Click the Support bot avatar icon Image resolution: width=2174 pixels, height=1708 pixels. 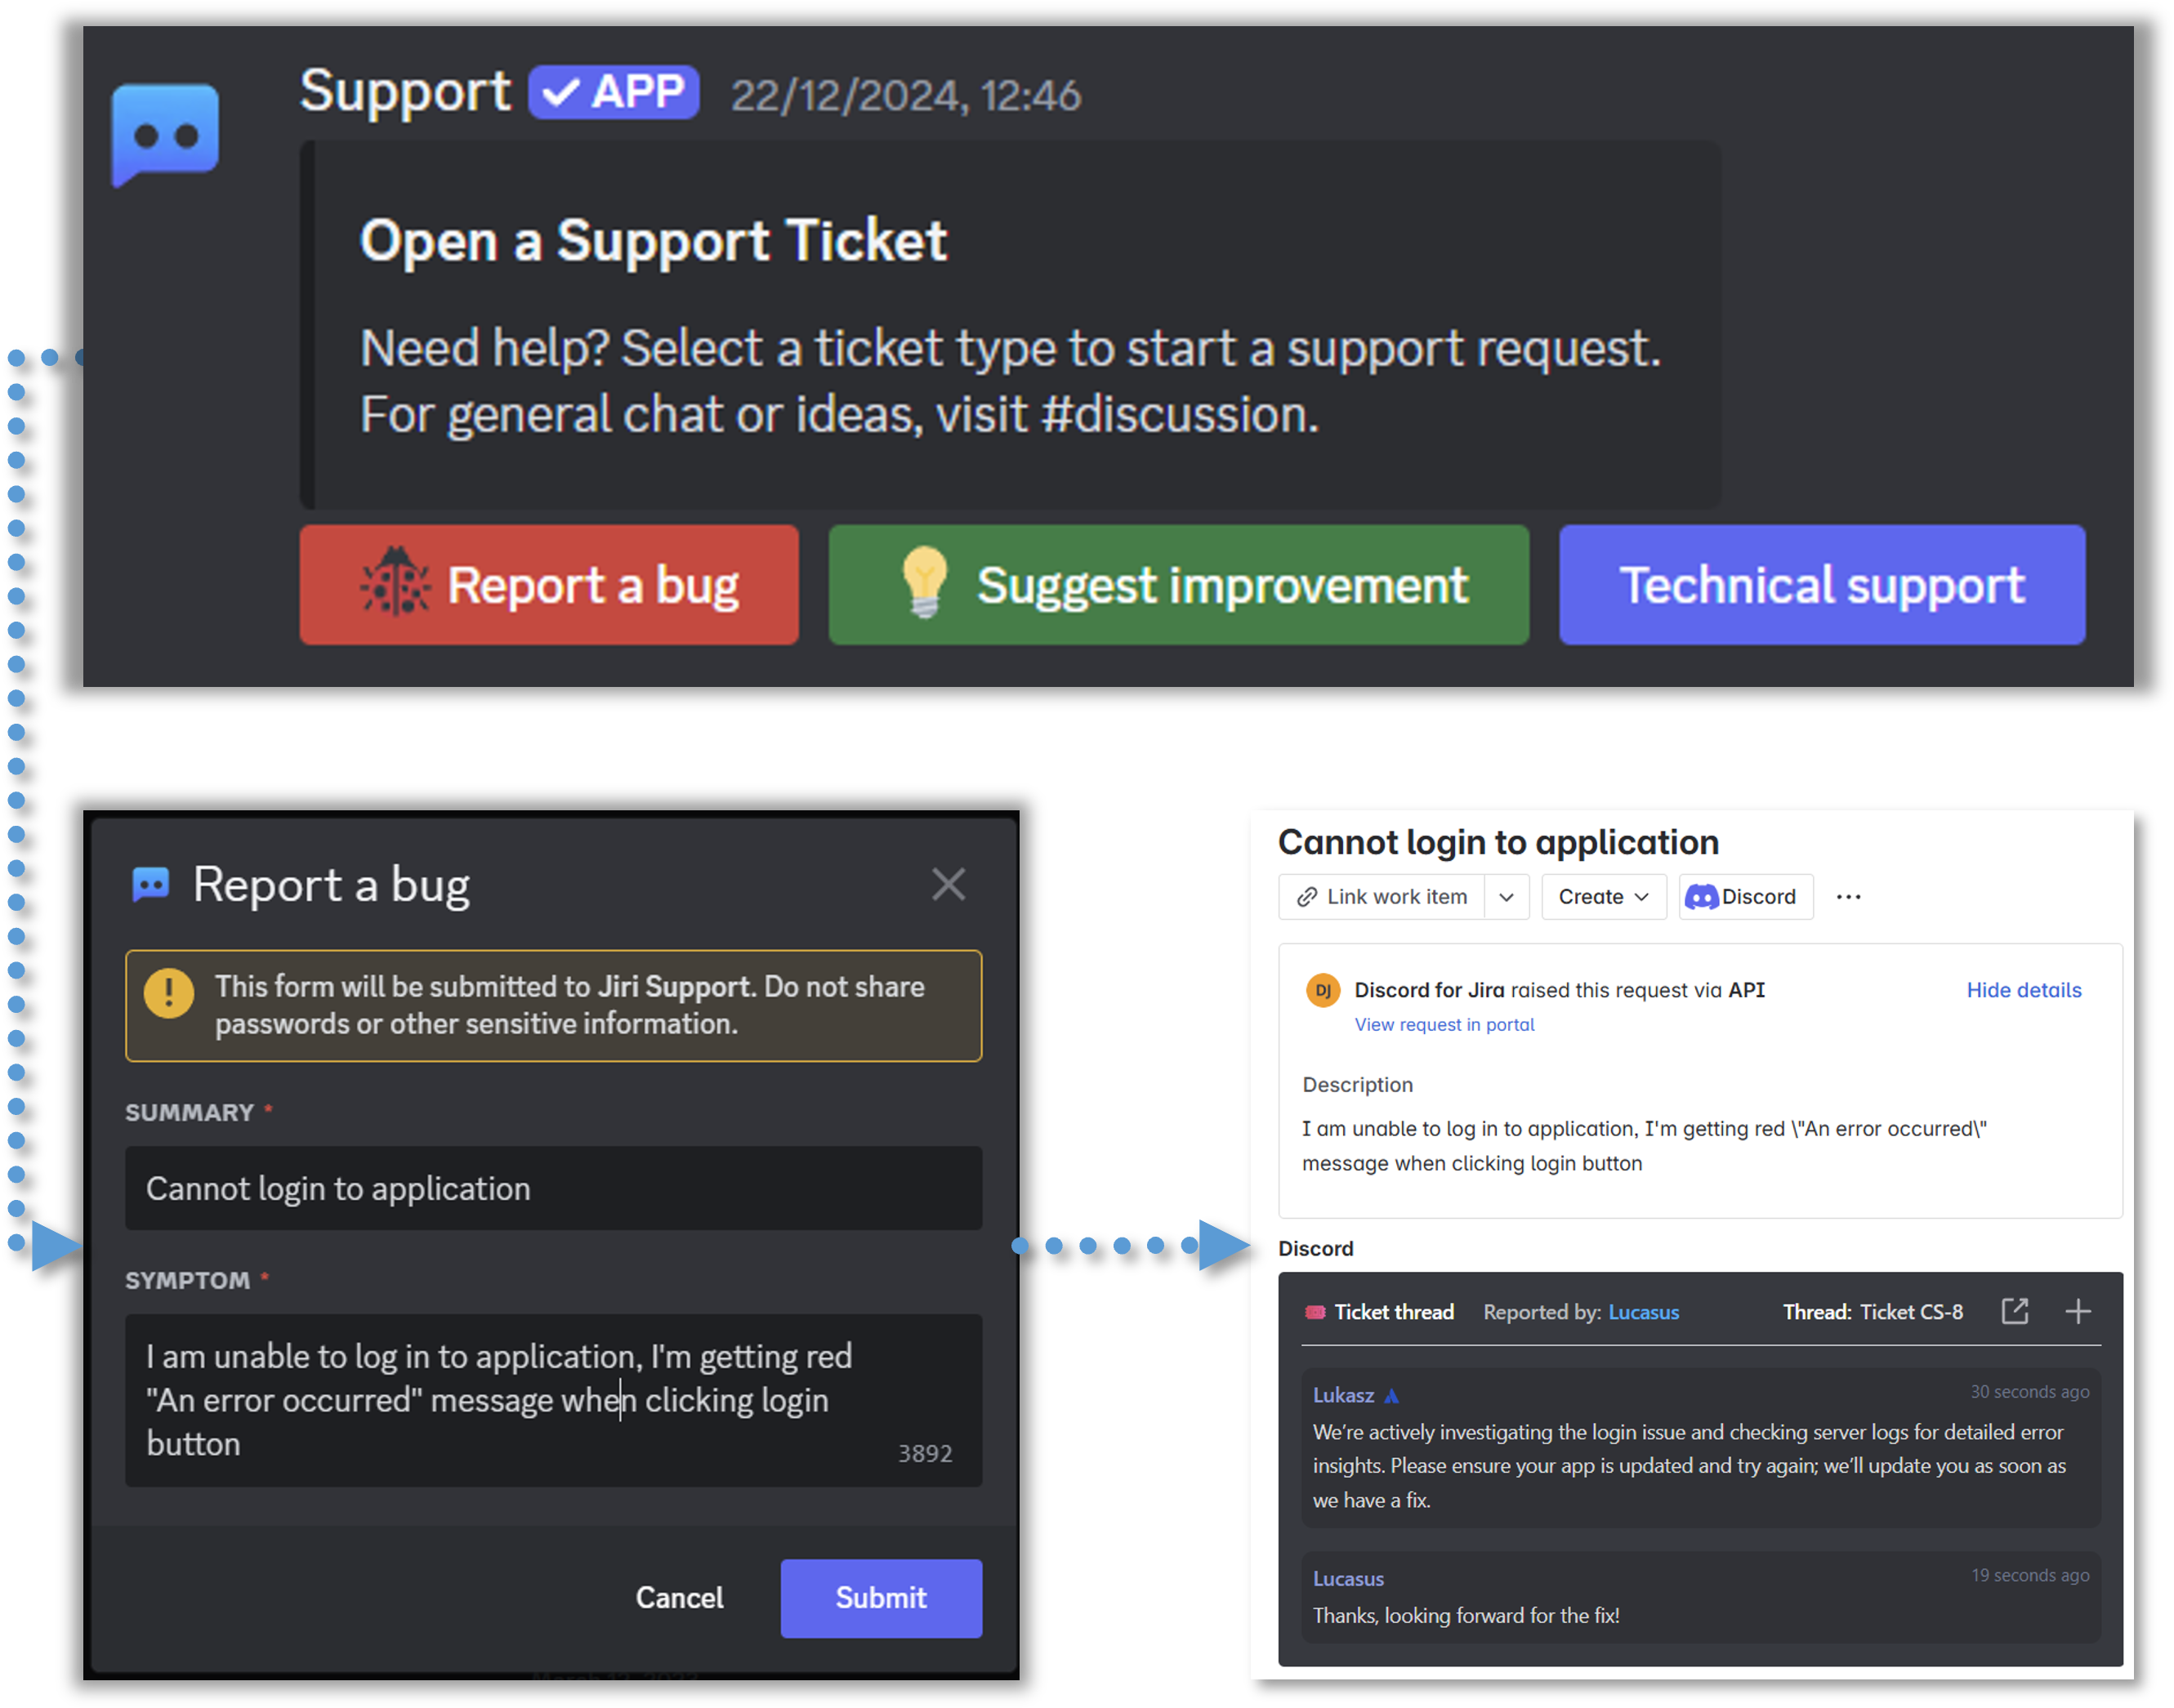163,133
